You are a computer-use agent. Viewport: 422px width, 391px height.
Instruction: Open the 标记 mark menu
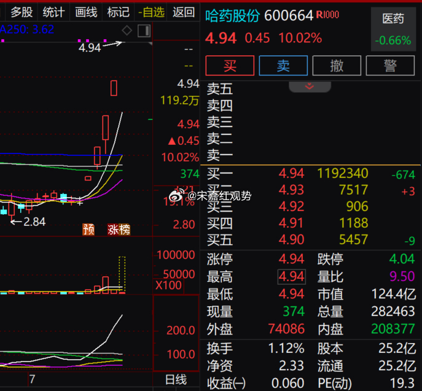(x=118, y=12)
